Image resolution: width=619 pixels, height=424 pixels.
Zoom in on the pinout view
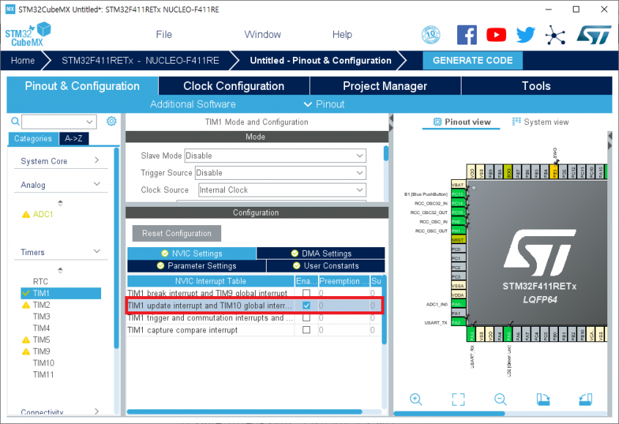415,399
